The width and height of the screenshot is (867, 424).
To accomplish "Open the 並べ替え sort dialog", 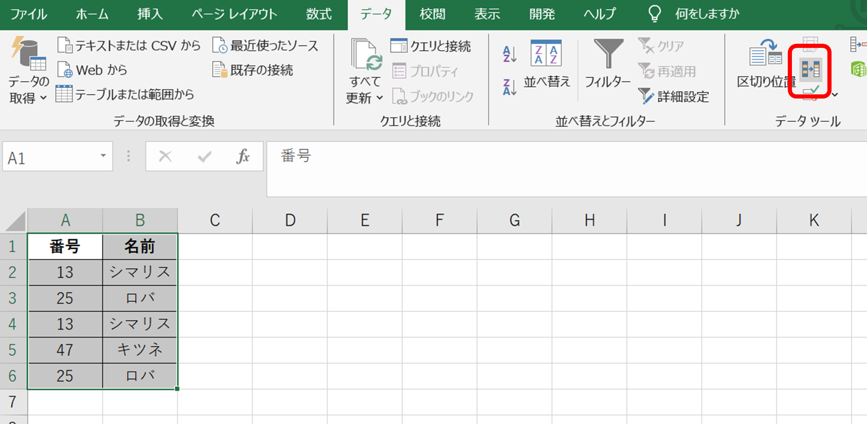I will [x=546, y=64].
